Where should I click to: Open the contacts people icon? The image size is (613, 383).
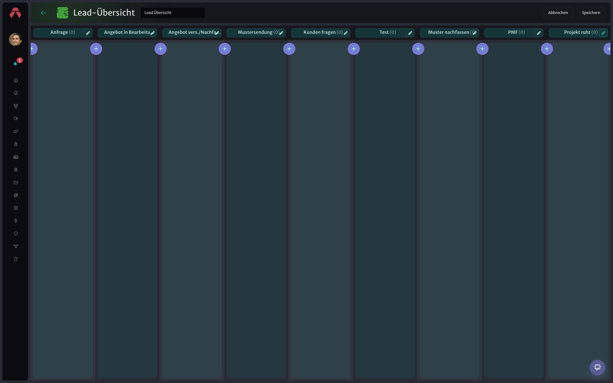point(16,106)
